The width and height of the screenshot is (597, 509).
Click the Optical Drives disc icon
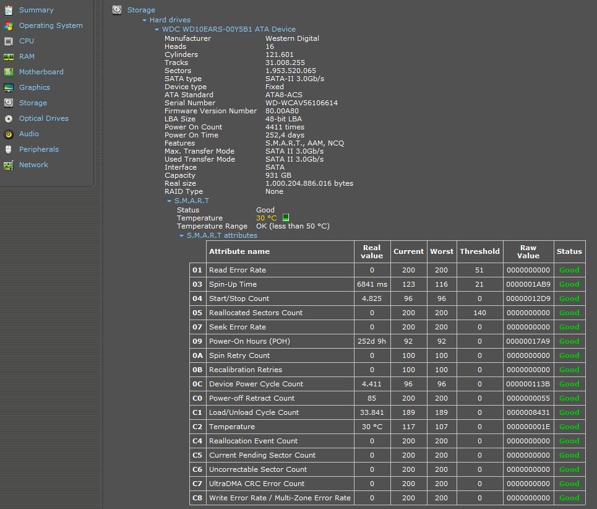point(8,118)
